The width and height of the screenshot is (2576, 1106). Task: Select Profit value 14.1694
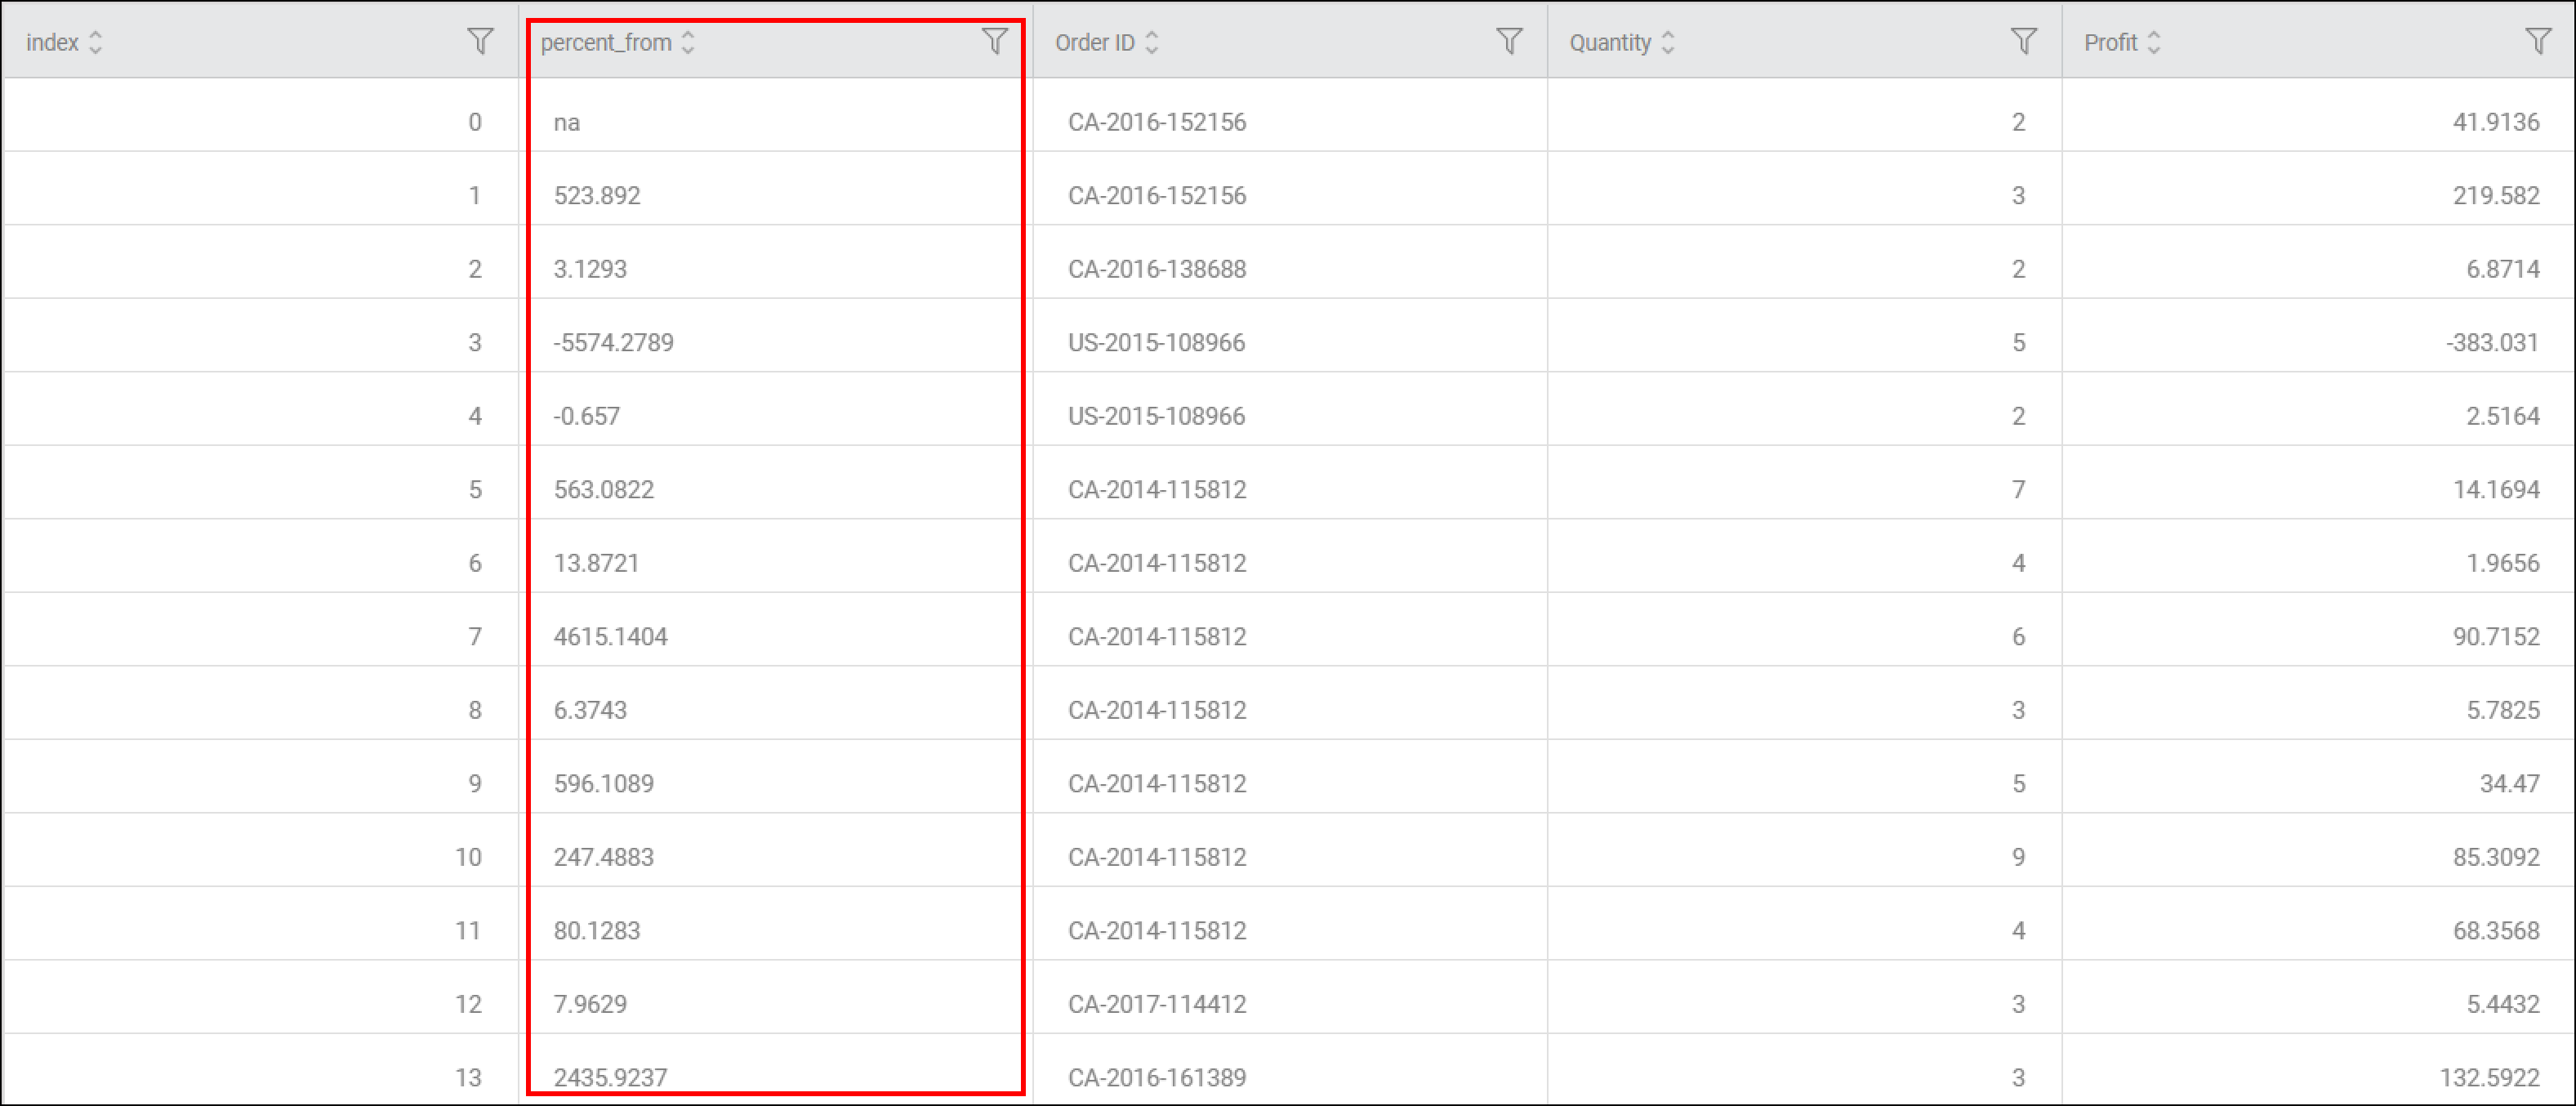2496,489
